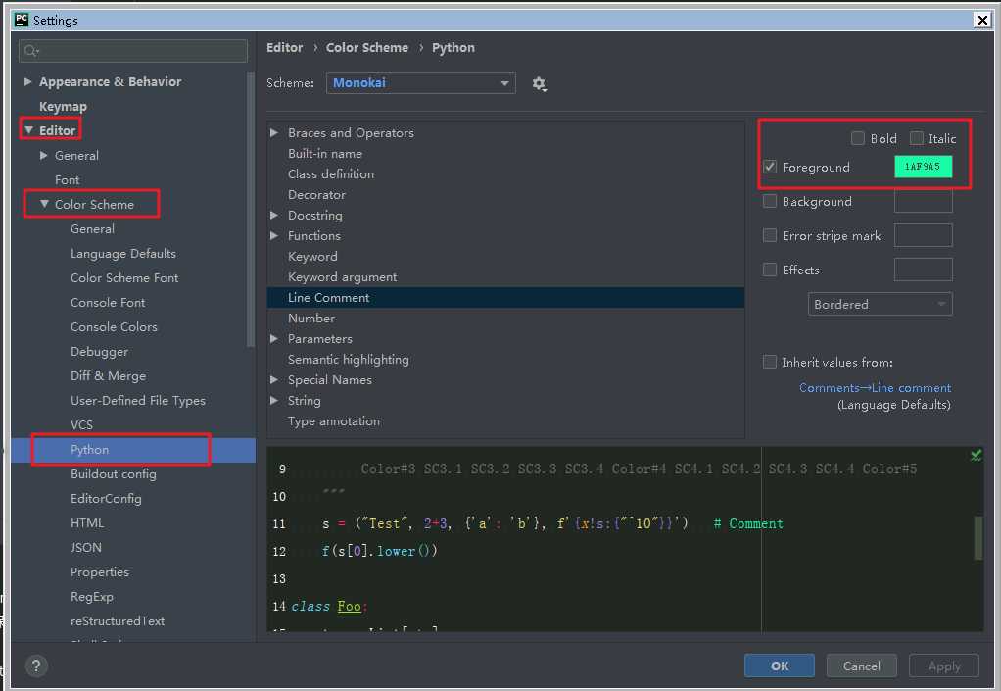
Task: Click the Effects color swatch
Action: click(923, 270)
